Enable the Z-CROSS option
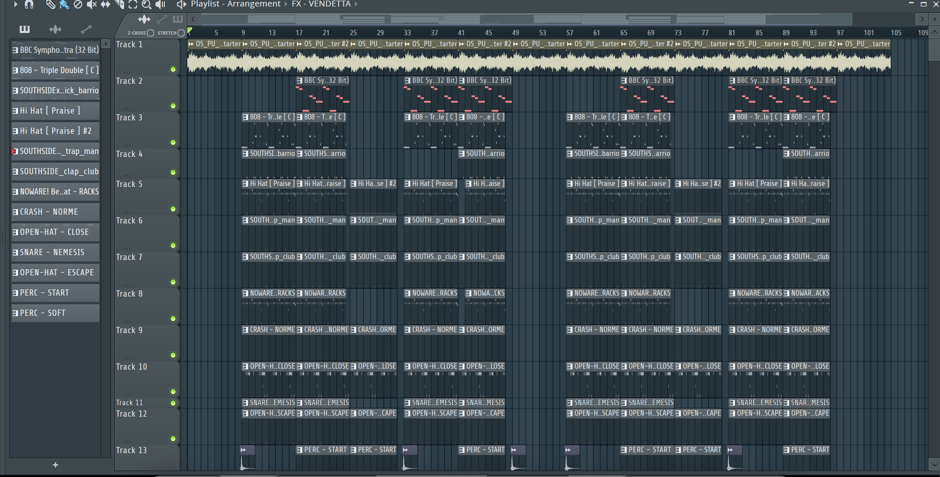 (150, 33)
